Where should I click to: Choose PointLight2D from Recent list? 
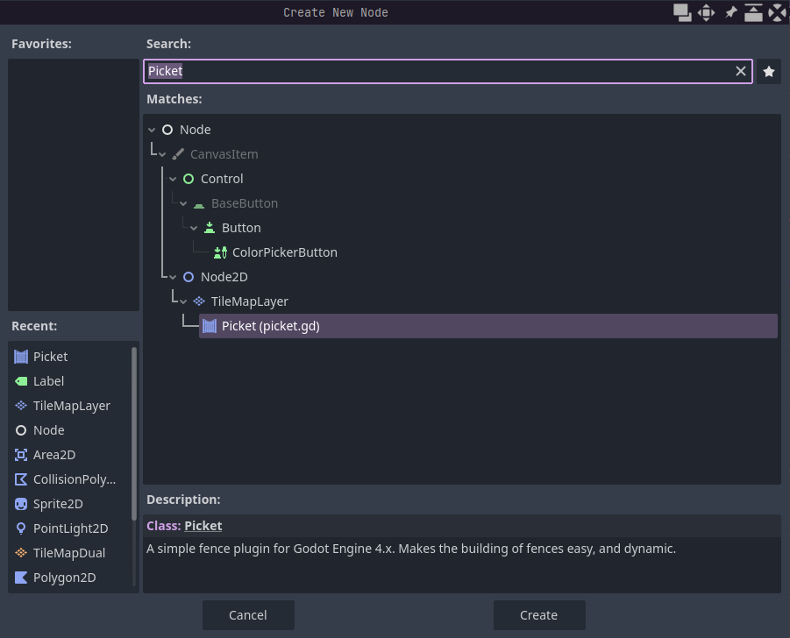(x=70, y=528)
